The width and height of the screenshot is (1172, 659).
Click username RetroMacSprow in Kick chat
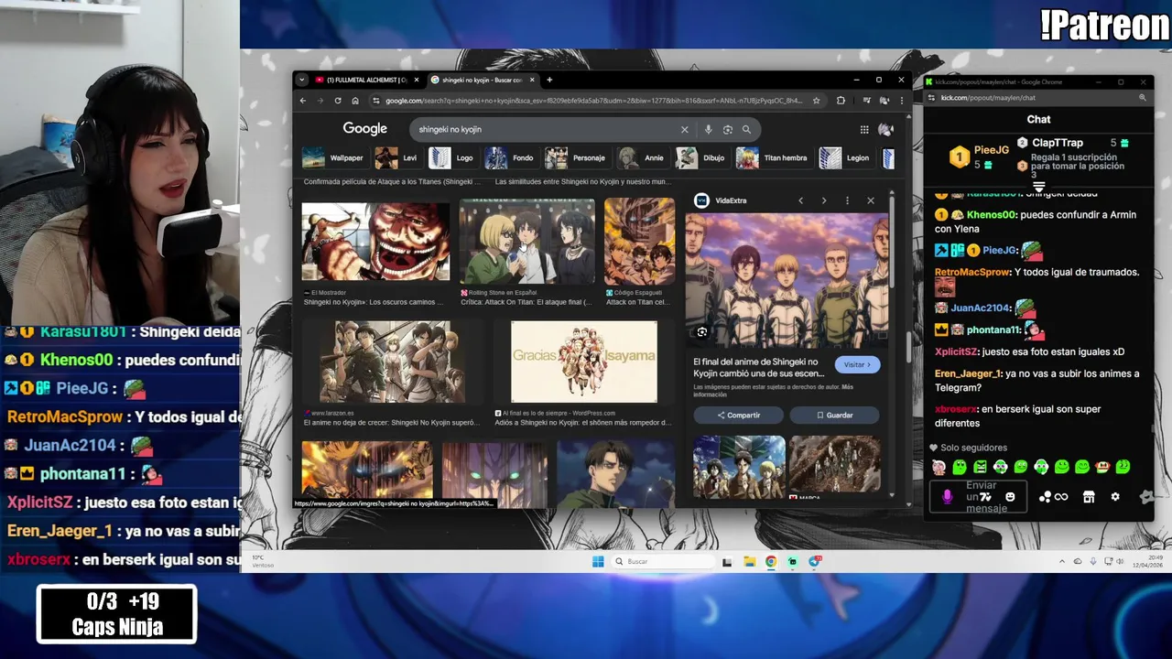tap(972, 273)
